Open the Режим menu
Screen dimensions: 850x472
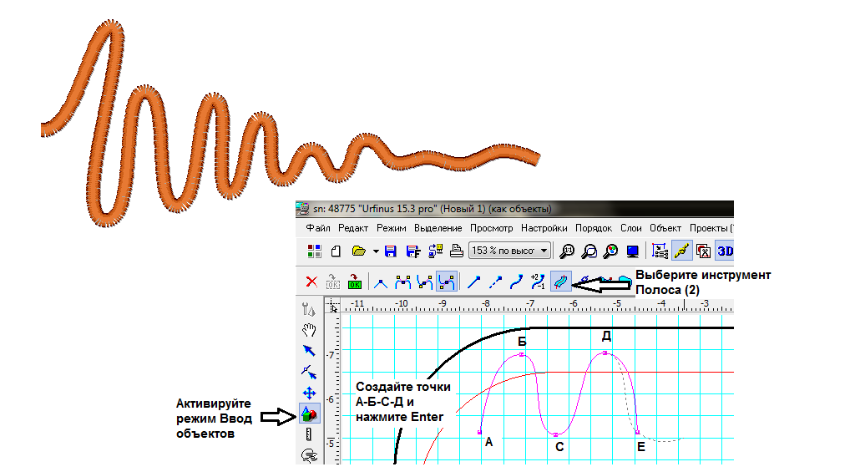pos(392,228)
